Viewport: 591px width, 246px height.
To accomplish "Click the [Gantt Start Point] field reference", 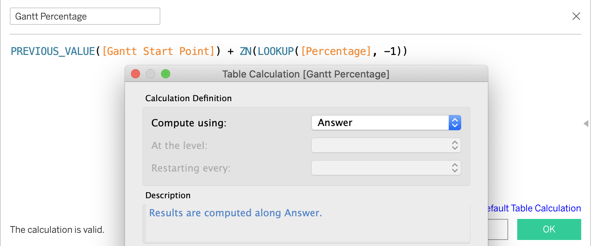I will (x=158, y=51).
